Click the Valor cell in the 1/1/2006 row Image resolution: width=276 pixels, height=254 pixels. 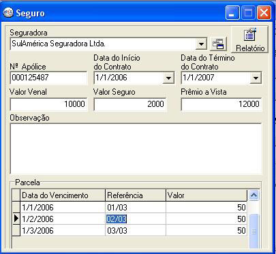coord(206,207)
